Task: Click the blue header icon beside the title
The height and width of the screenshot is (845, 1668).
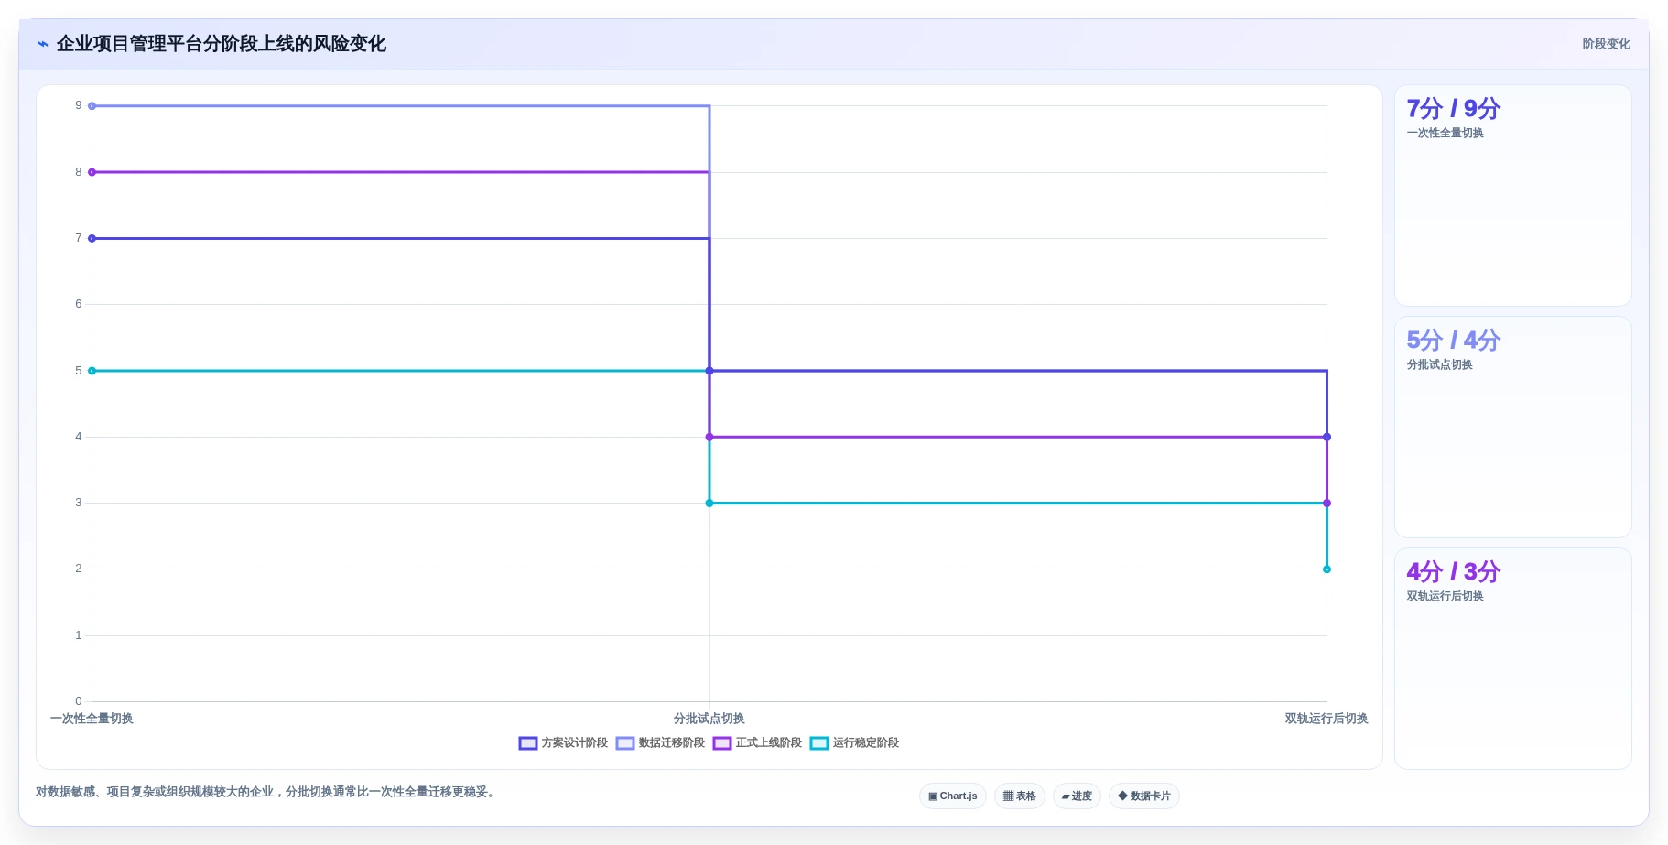Action: click(43, 44)
